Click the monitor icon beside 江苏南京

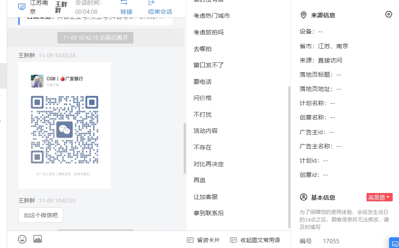tap(22, 7)
